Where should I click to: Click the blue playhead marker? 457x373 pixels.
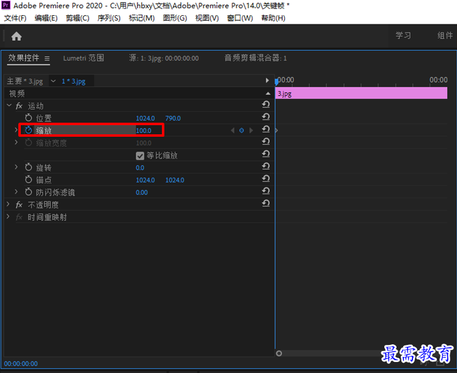click(277, 82)
